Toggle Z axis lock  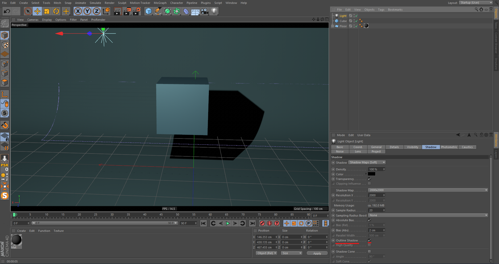point(97,11)
